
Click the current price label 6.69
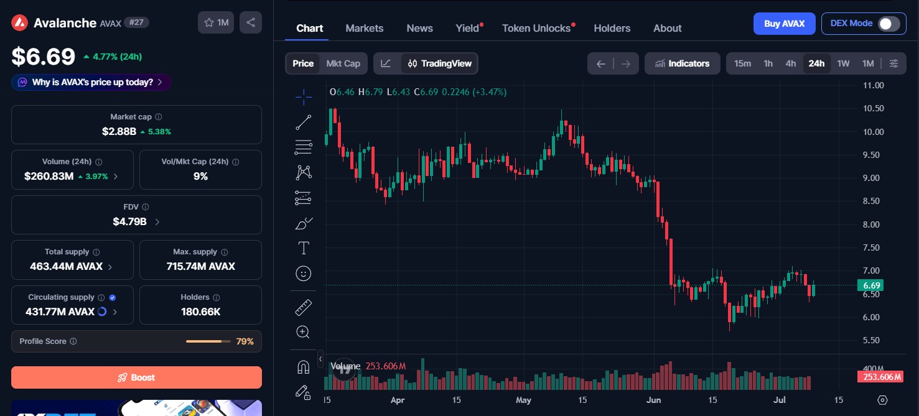tap(872, 285)
